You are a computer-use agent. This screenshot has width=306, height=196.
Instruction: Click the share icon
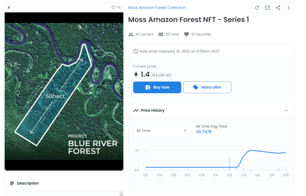[x=278, y=8]
